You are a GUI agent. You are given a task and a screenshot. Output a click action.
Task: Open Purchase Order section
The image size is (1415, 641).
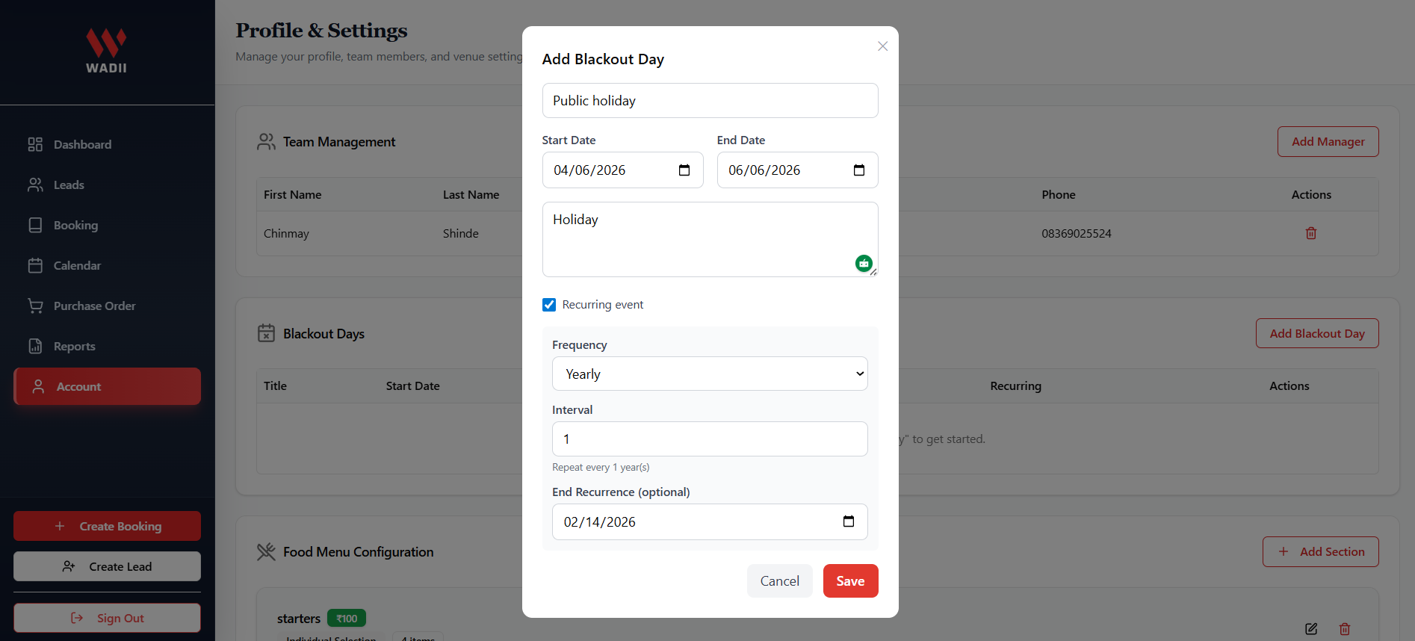(x=107, y=306)
